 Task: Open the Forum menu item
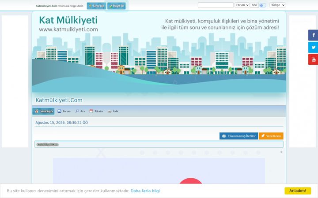coord(64,111)
